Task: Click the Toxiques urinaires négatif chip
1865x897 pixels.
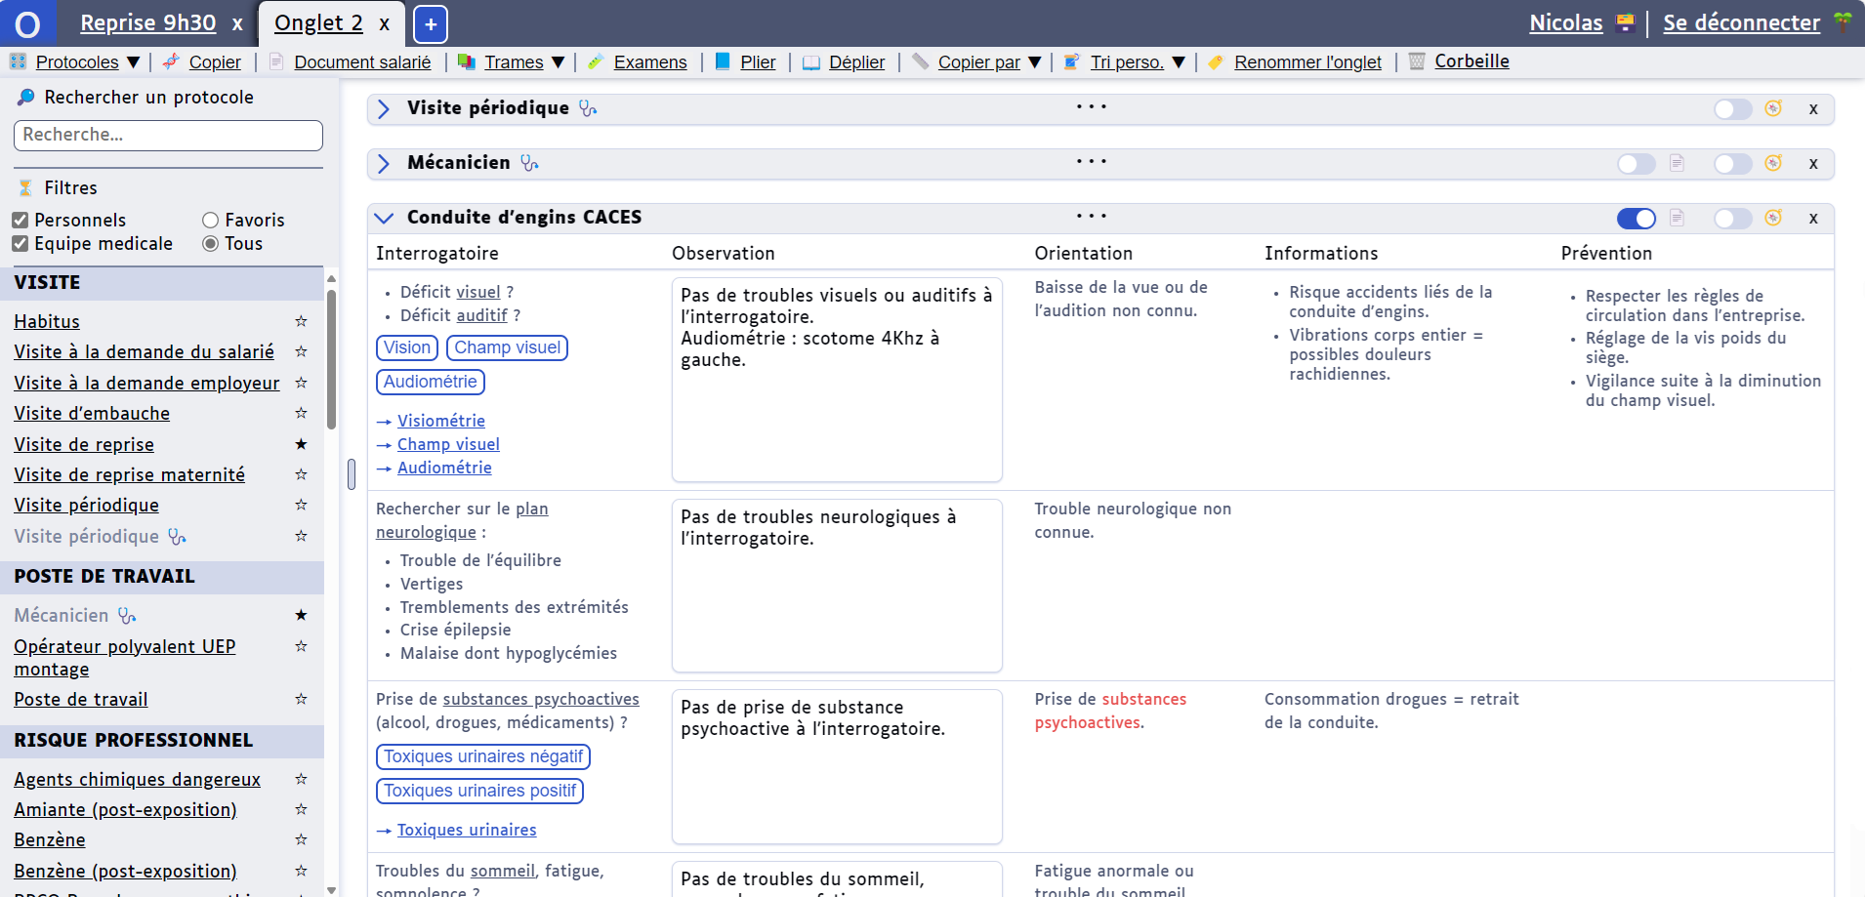Action: [483, 756]
